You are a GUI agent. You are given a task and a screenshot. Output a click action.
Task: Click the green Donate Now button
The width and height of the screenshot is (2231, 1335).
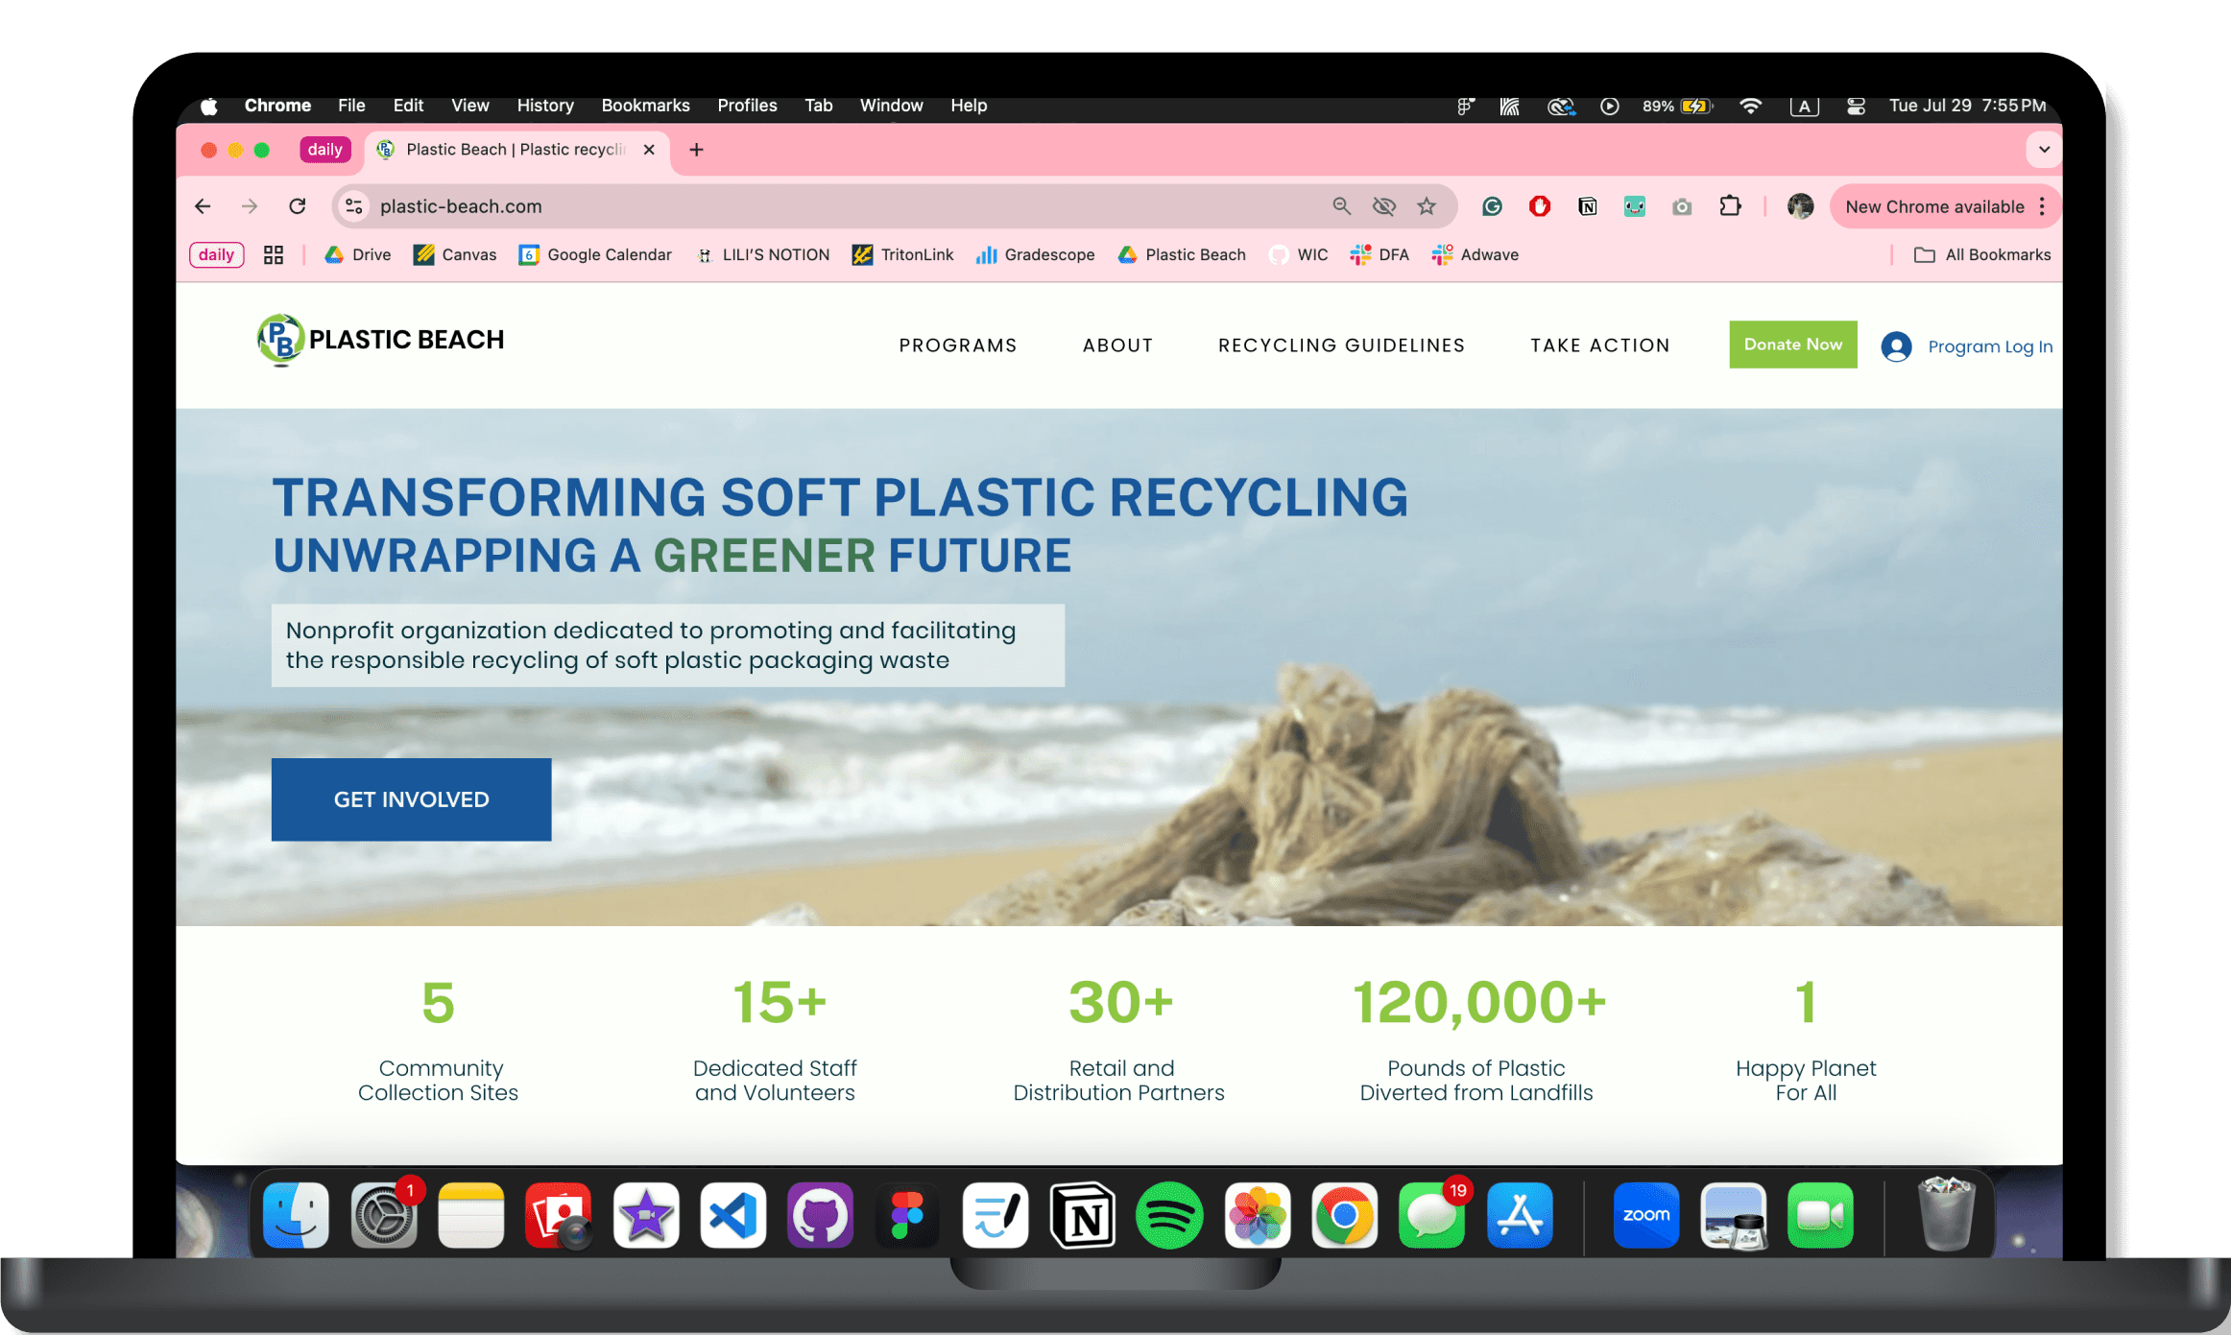[x=1792, y=345]
